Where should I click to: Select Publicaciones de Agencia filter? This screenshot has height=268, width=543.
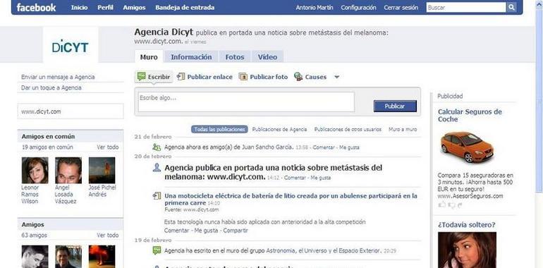(279, 129)
